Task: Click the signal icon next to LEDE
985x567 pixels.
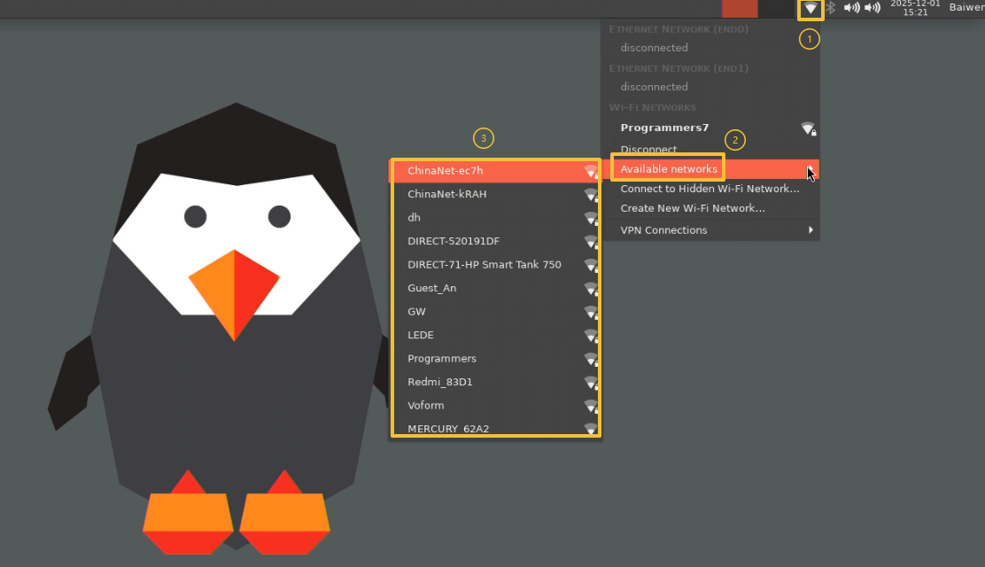Action: click(591, 336)
